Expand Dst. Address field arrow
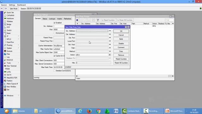Image resolution: width=202 pixels, height=114 pixels. (110, 34)
